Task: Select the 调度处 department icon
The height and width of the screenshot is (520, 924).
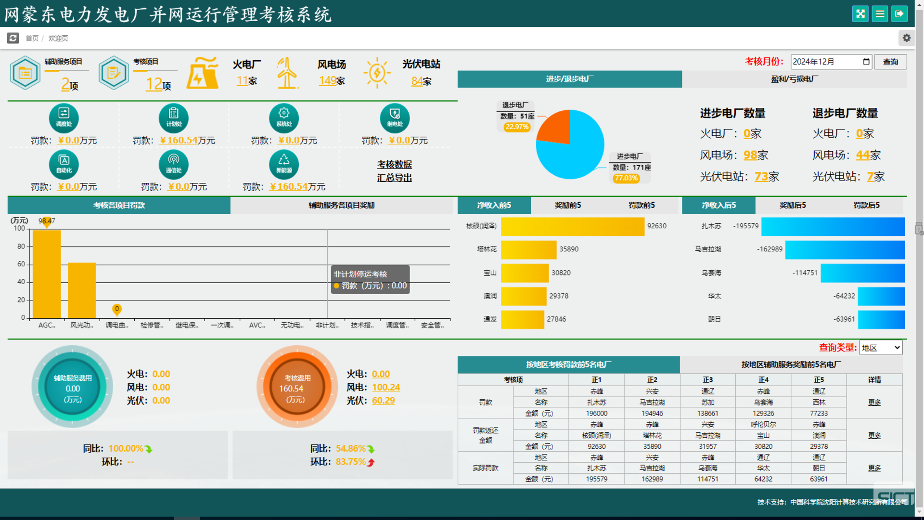Action: 64,117
